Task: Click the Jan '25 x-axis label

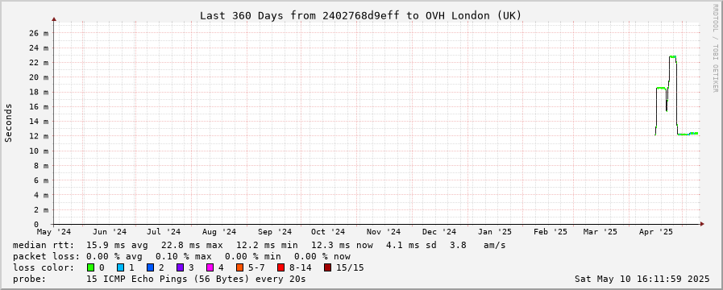Action: (x=495, y=232)
